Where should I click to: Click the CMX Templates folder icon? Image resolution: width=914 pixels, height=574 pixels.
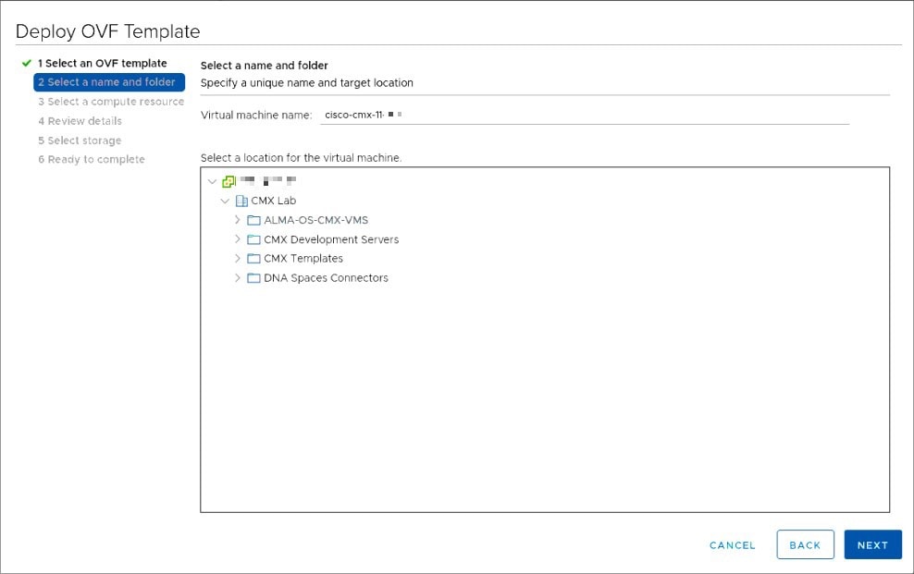coord(253,259)
